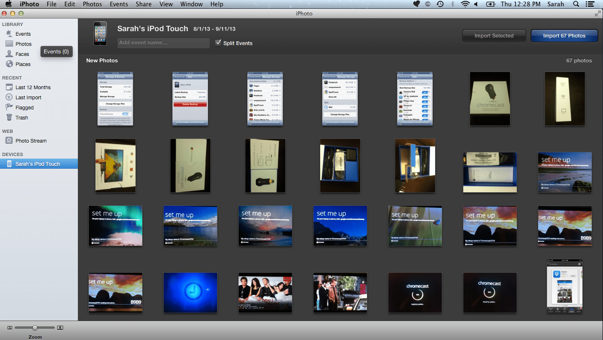The height and width of the screenshot is (340, 603).
Task: Select Photos in the Library sidebar
Action: pos(23,44)
